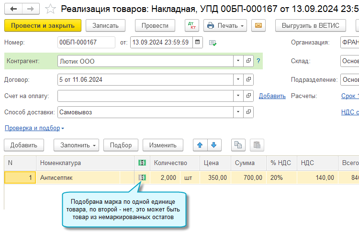Click the question mark help next to Контрагент

click(258, 61)
